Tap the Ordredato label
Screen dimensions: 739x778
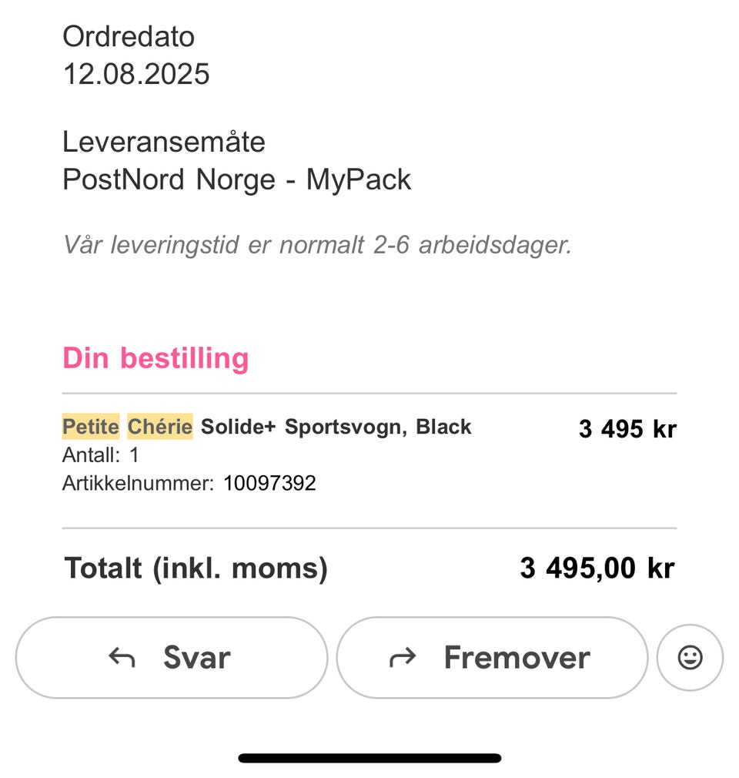(x=129, y=37)
